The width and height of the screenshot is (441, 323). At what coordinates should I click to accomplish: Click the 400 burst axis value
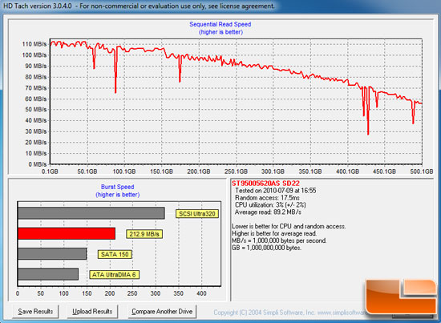201,293
